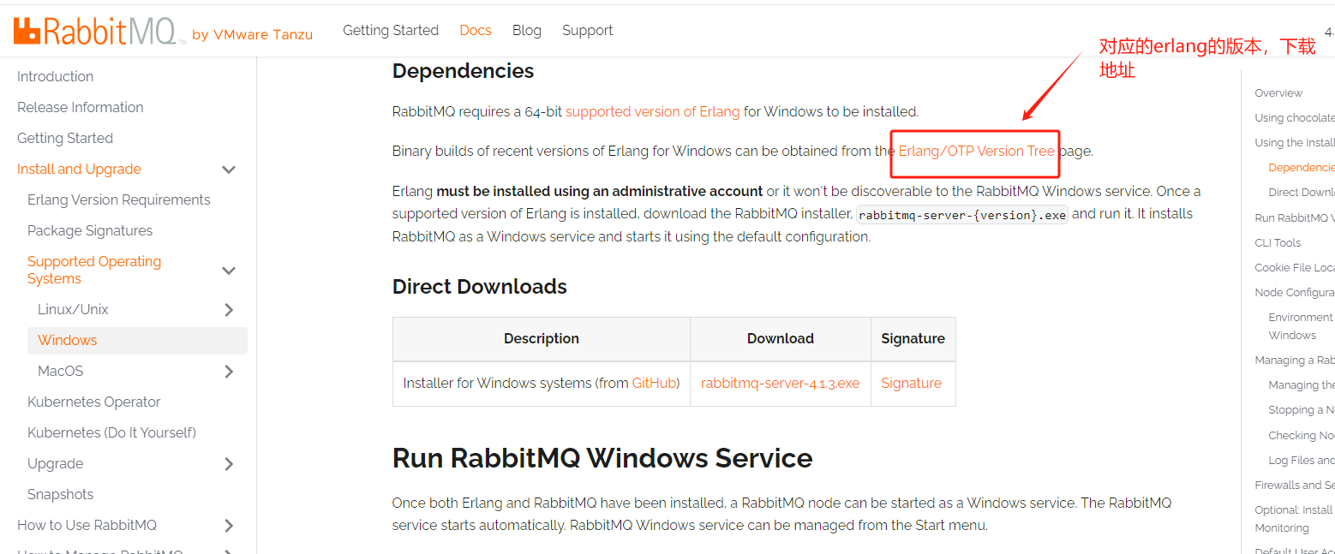Image resolution: width=1335 pixels, height=554 pixels.
Task: Select Windows in the sidebar
Action: (68, 341)
